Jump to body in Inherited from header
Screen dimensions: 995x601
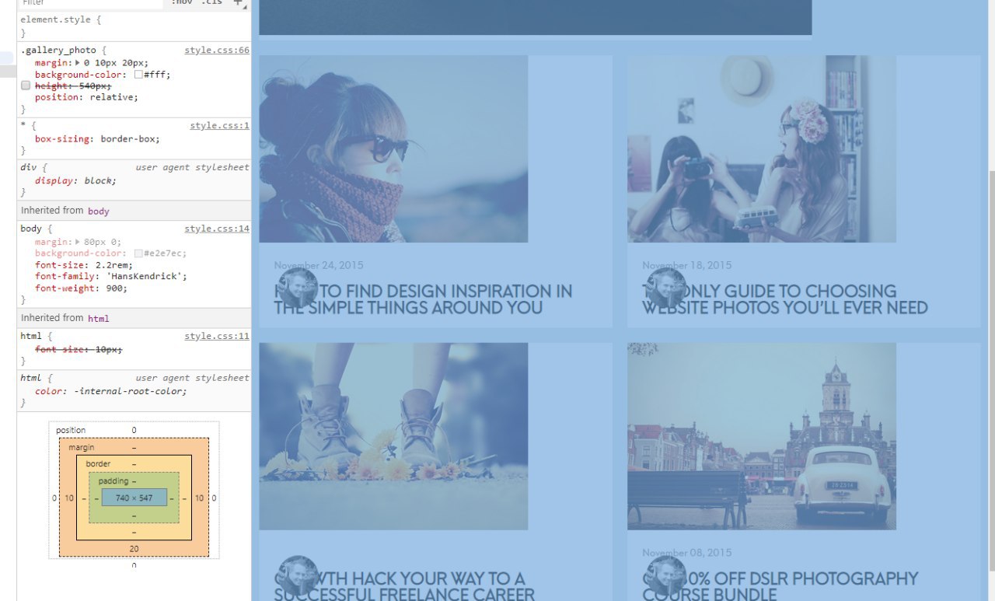point(99,211)
